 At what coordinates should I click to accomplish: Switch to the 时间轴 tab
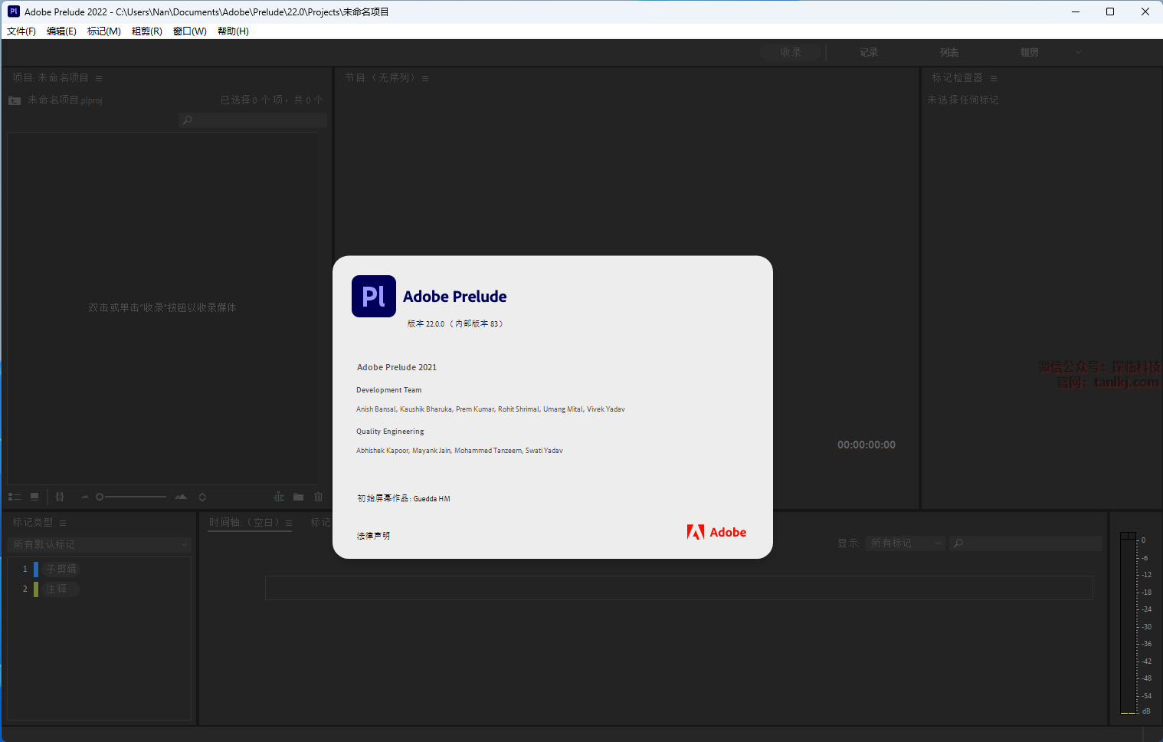pyautogui.click(x=244, y=522)
